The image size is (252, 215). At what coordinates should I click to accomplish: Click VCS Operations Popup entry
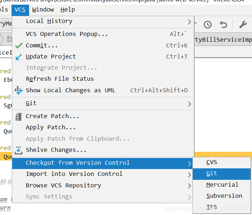tap(67, 34)
